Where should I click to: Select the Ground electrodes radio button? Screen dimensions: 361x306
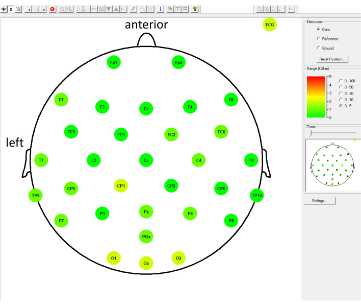pos(318,48)
